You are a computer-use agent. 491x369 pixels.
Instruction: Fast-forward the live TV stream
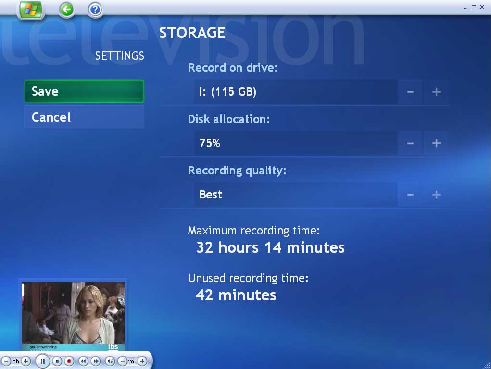pos(96,361)
